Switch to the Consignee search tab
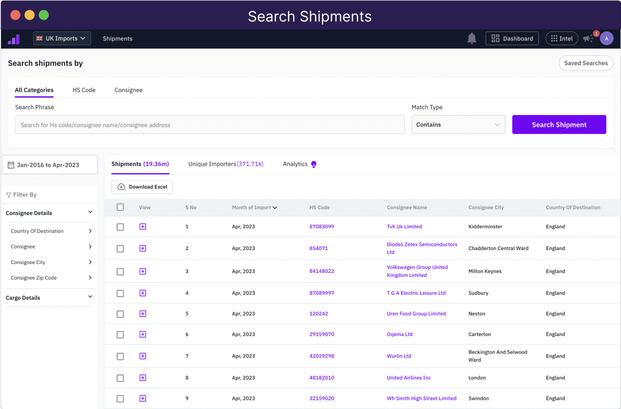Image resolution: width=621 pixels, height=409 pixels. point(128,90)
